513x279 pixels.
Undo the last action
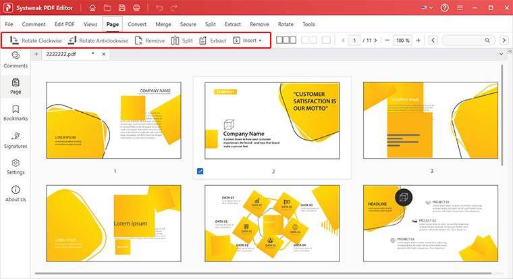(x=159, y=7)
